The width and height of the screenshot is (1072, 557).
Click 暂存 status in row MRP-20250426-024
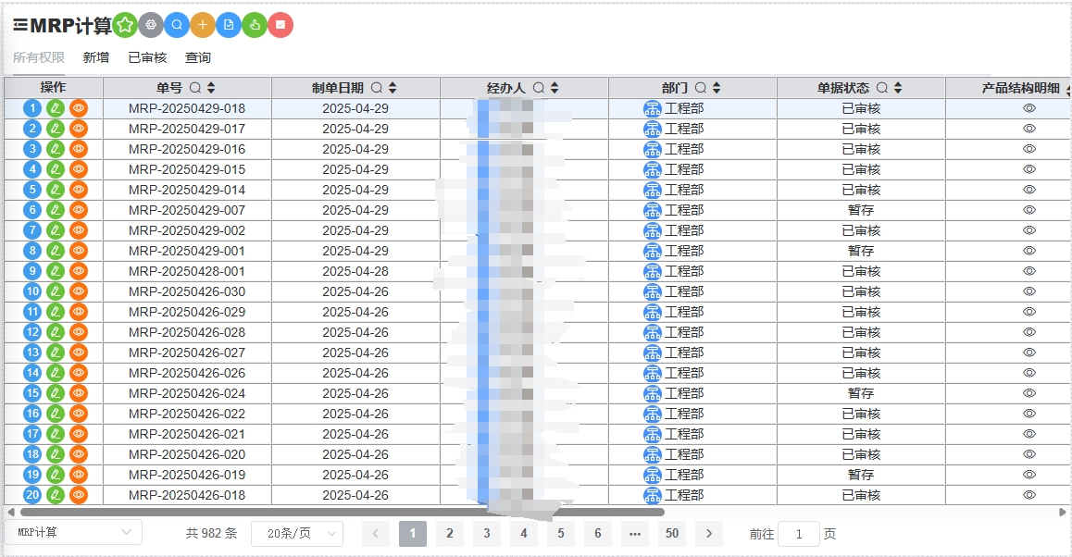(861, 393)
